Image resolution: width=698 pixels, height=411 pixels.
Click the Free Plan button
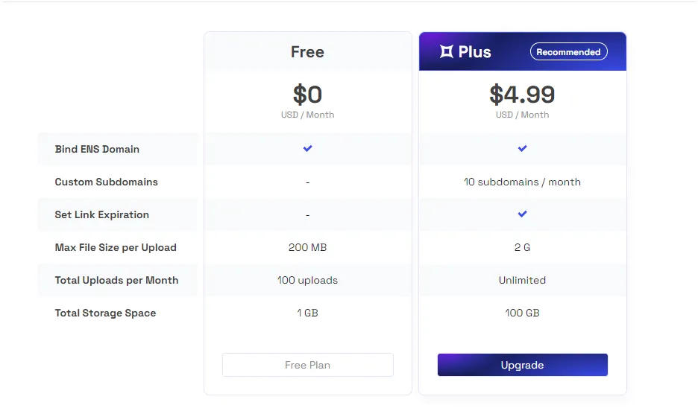307,365
